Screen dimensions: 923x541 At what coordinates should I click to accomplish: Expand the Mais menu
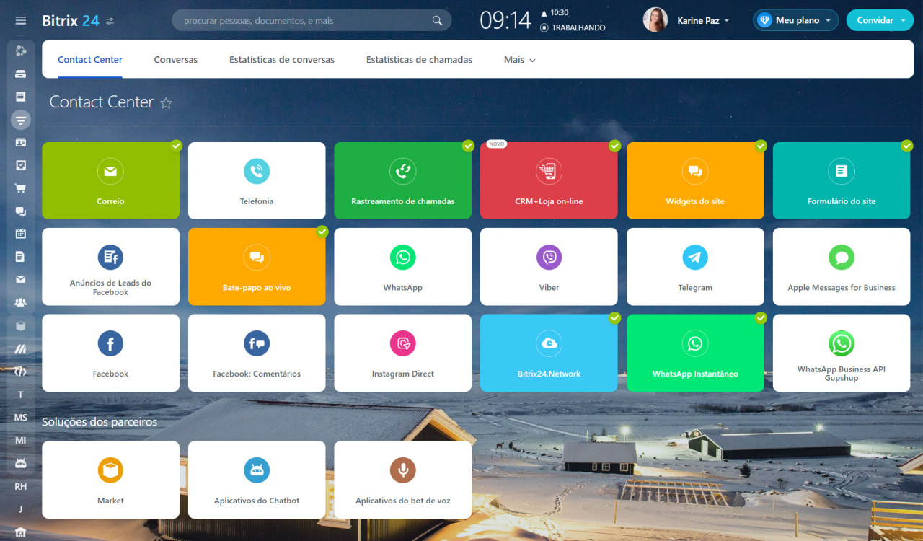coord(519,60)
